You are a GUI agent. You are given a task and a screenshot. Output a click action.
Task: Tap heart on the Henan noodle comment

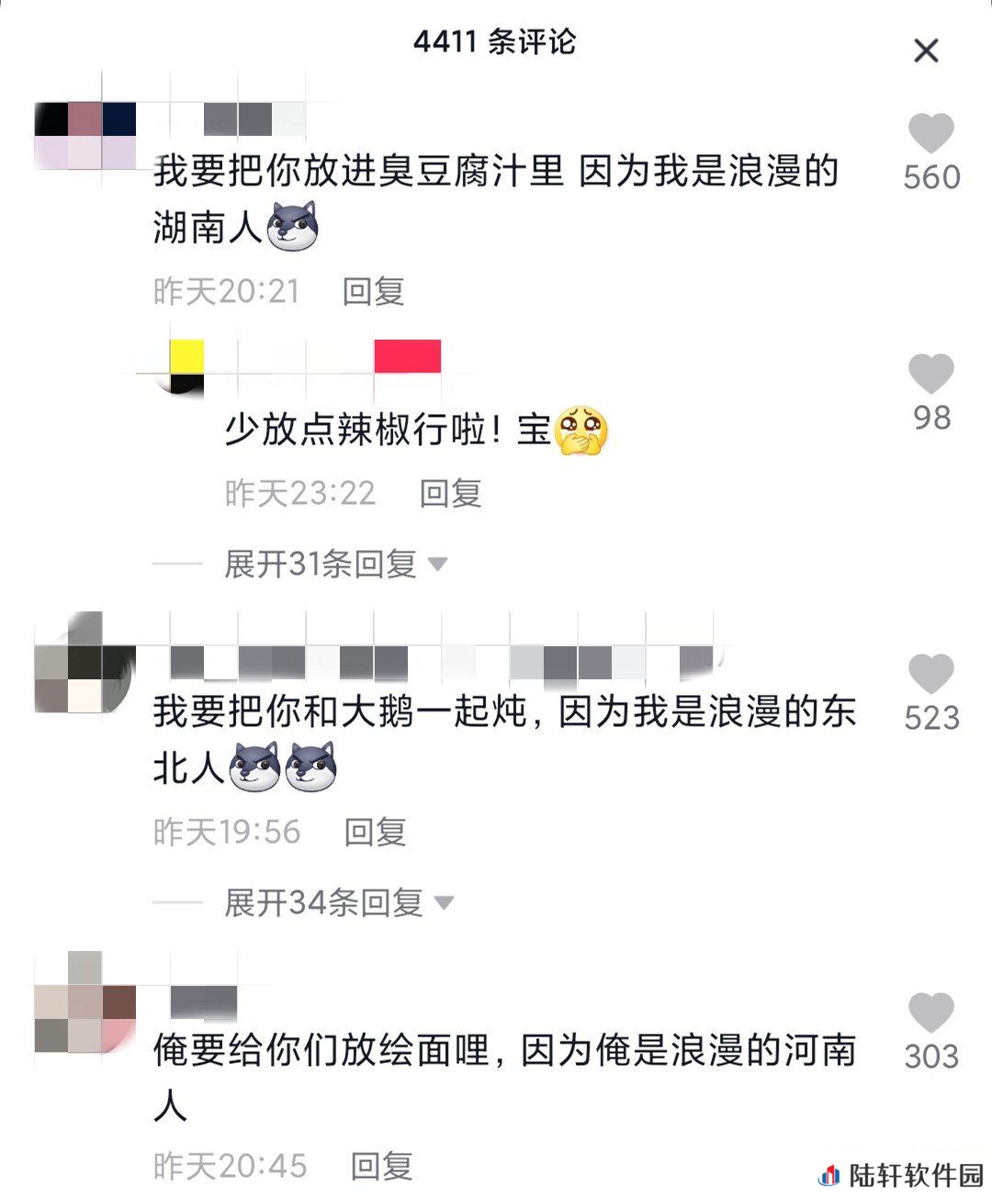tap(931, 1013)
